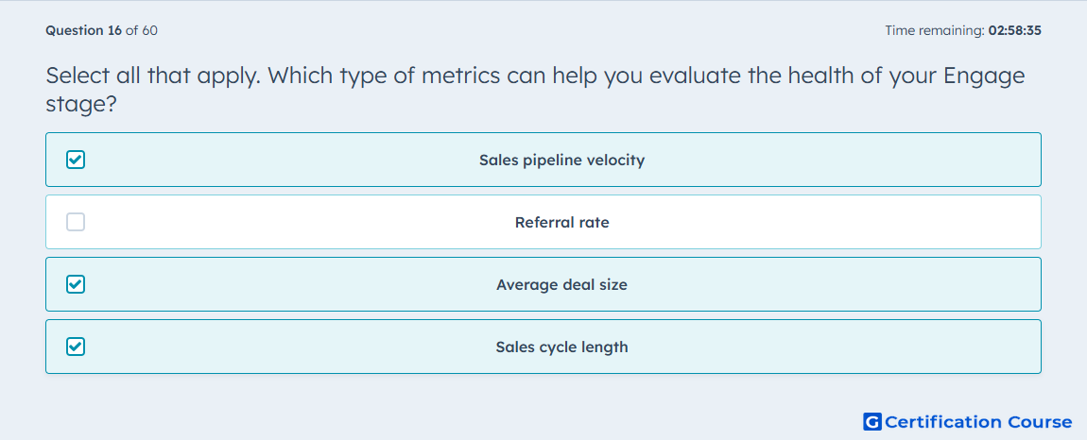This screenshot has height=440, width=1087.
Task: Uncheck the Average deal size checkbox
Action: 76,285
